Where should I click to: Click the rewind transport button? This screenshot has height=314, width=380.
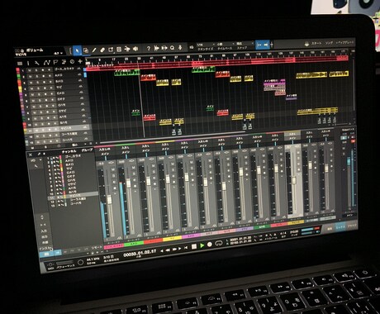(x=167, y=250)
